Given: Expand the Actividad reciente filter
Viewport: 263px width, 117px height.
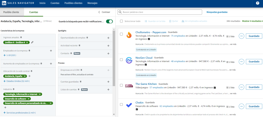Looking at the screenshot, I should point(108,45).
